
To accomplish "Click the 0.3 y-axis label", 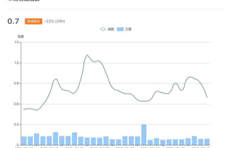I will coord(17,124).
